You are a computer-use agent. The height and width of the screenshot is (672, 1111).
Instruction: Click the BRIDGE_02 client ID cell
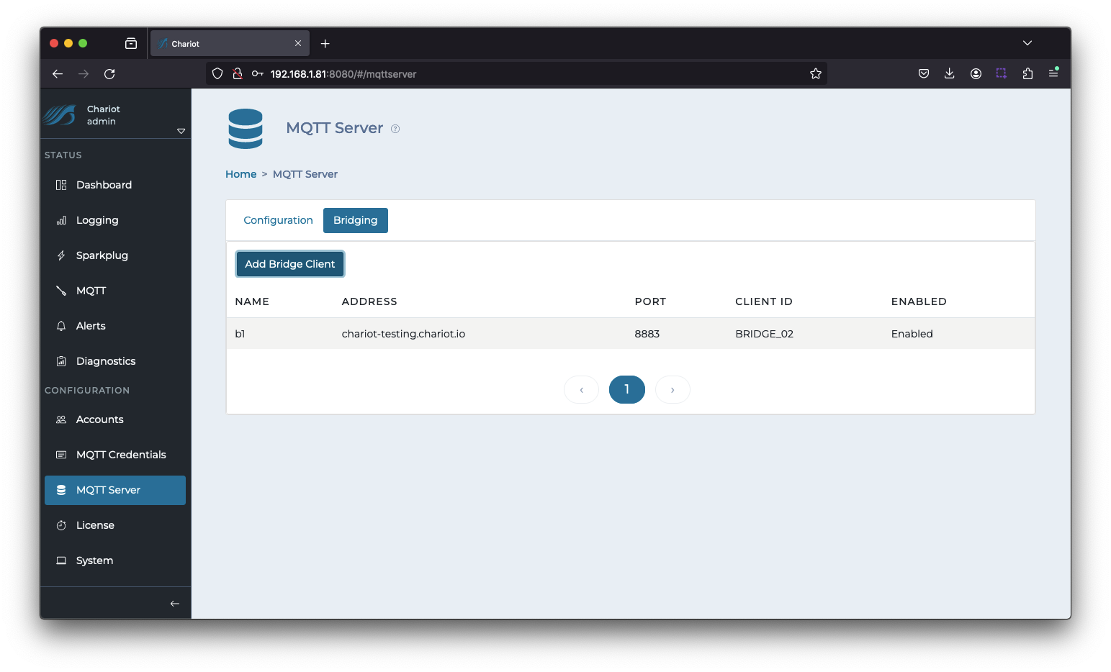coord(764,334)
